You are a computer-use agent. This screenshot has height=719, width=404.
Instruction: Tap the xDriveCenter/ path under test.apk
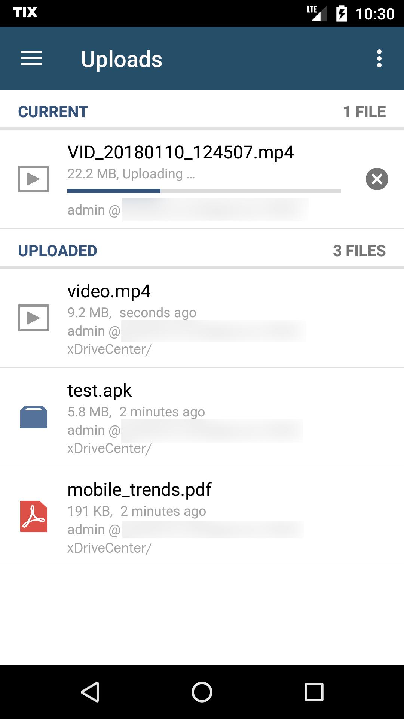point(110,449)
